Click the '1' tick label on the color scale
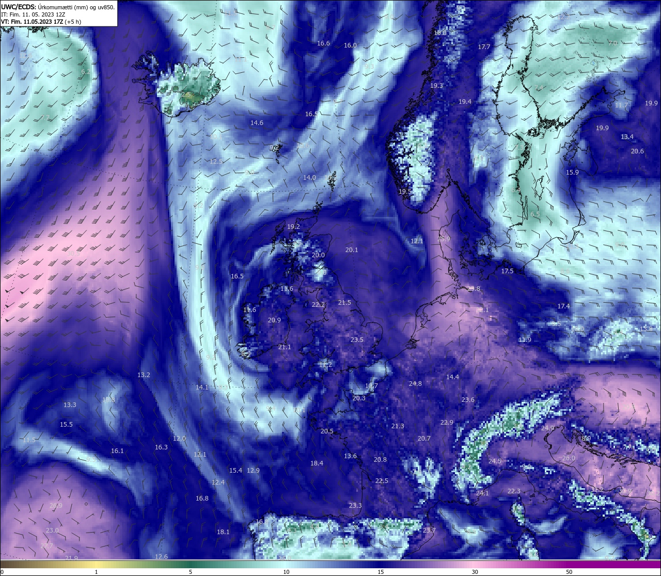 click(x=96, y=572)
